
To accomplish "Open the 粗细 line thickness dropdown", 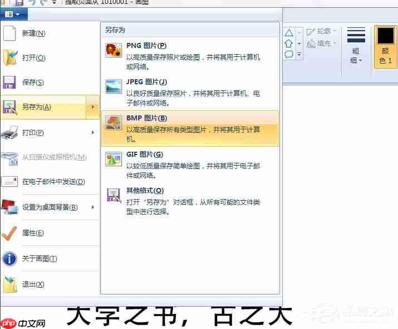I will (x=356, y=46).
